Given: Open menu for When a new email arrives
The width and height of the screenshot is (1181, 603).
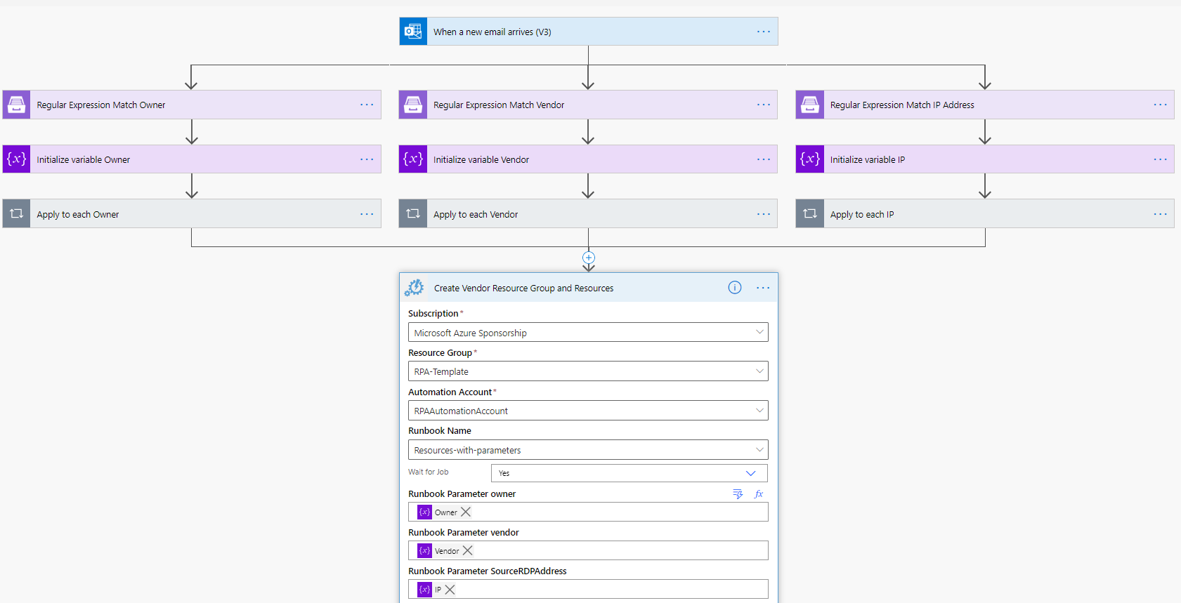Looking at the screenshot, I should coord(763,32).
